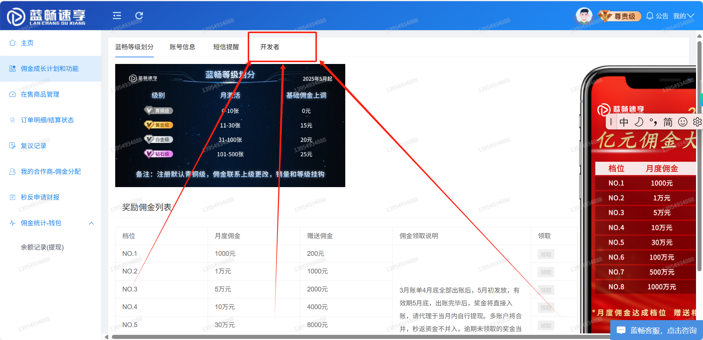
Task: Click 领取 button for NO.5 row
Action: pos(546,326)
